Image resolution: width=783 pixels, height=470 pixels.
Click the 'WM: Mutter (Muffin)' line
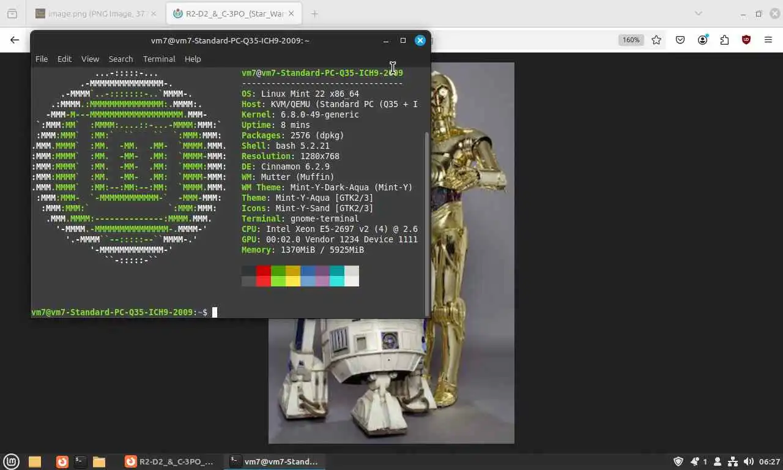[288, 177]
